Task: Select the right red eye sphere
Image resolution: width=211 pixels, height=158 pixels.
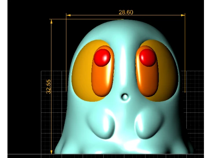Action: click(148, 57)
